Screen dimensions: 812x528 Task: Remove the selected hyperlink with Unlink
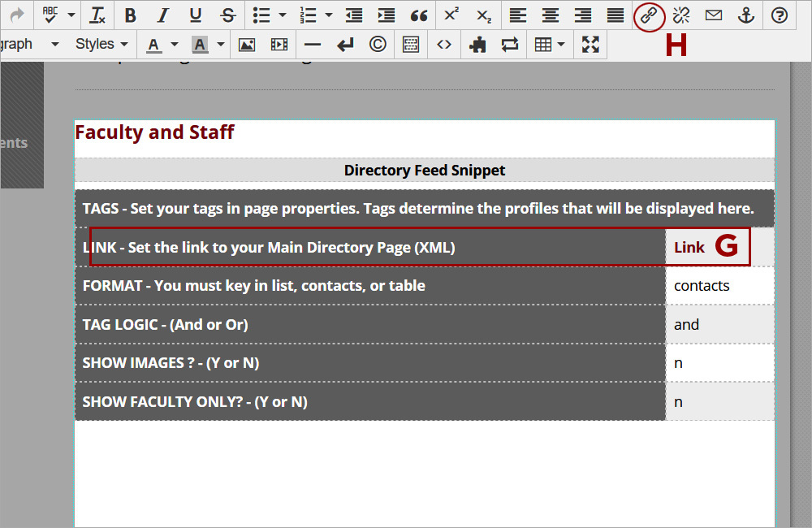pyautogui.click(x=680, y=15)
